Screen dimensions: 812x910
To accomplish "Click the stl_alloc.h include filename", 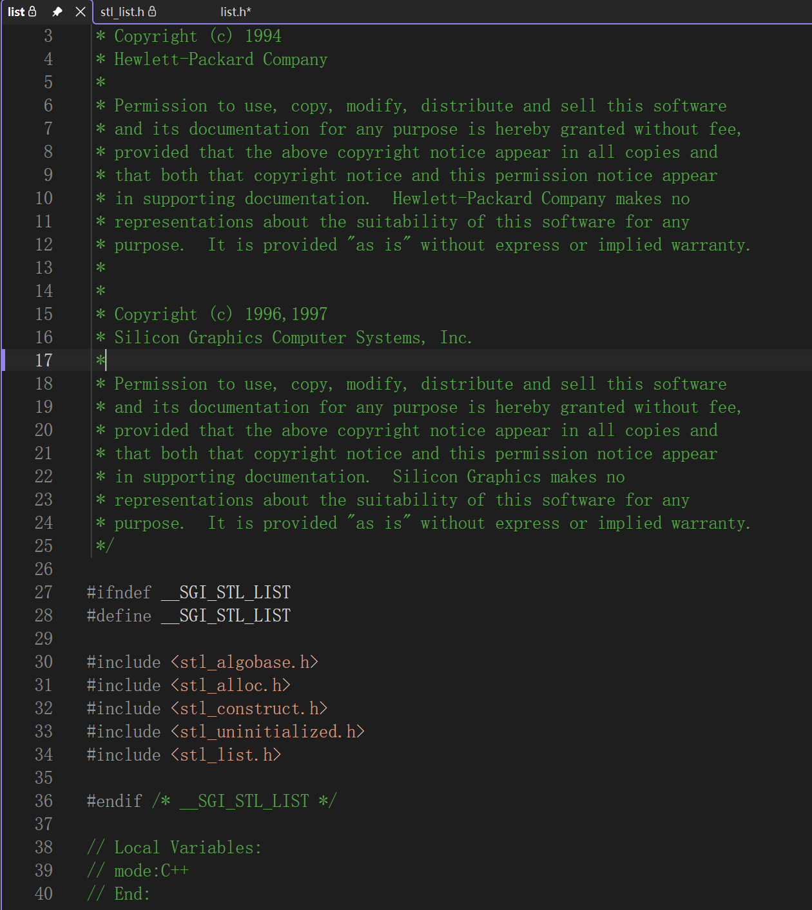I will point(231,685).
